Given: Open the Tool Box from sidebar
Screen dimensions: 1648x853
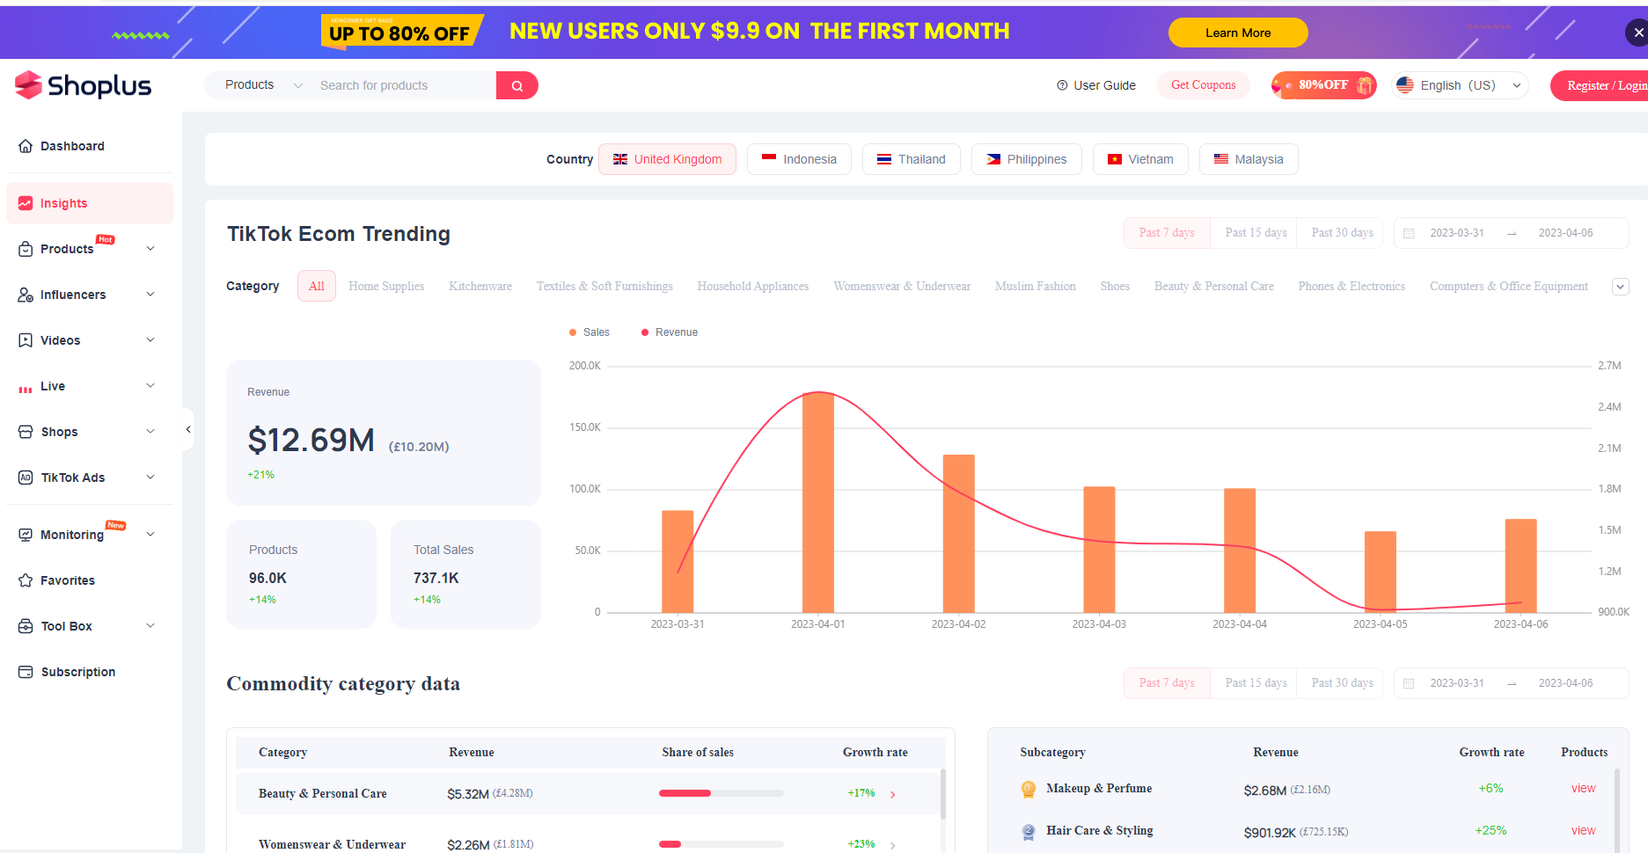Looking at the screenshot, I should point(66,625).
